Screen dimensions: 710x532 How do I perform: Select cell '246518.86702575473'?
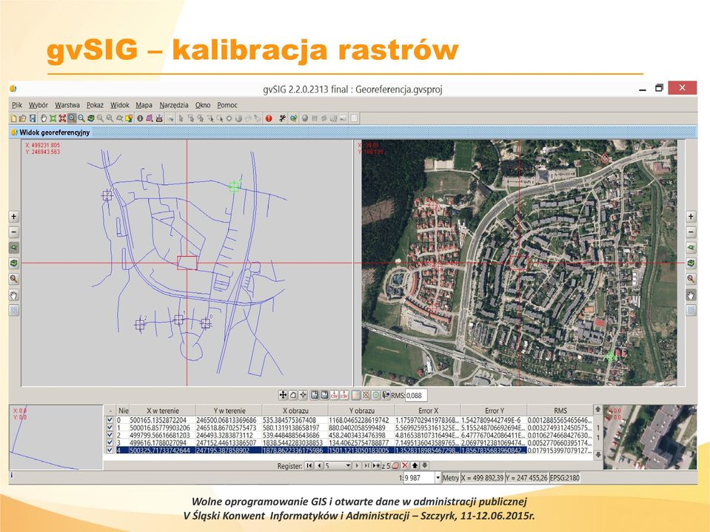(x=229, y=428)
